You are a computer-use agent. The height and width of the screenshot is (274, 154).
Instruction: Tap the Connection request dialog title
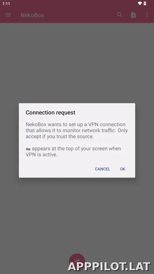[x=50, y=113]
